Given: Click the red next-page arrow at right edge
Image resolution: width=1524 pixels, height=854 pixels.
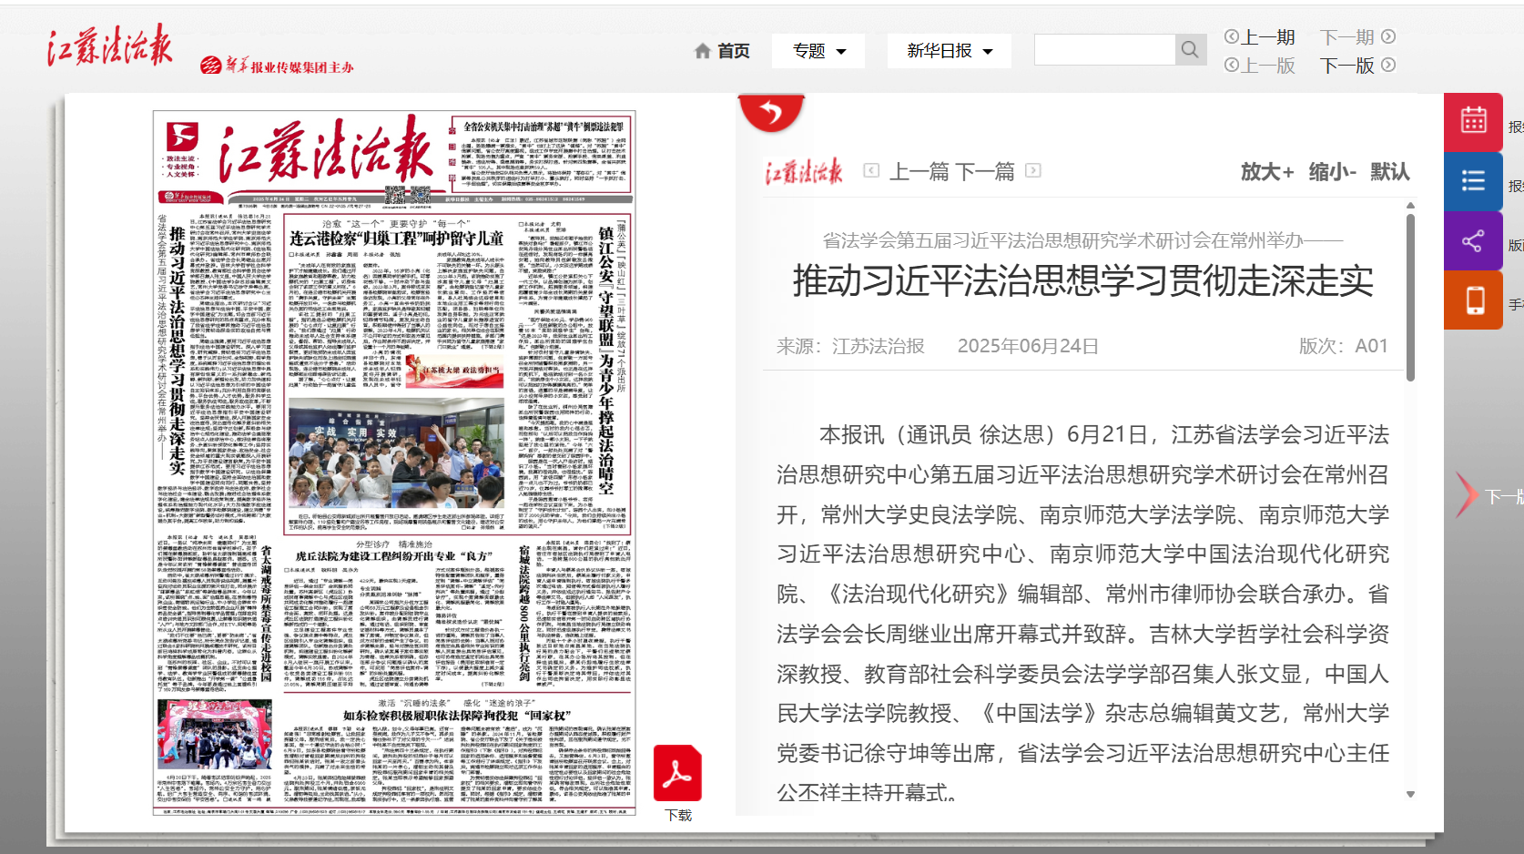Looking at the screenshot, I should [x=1468, y=495].
